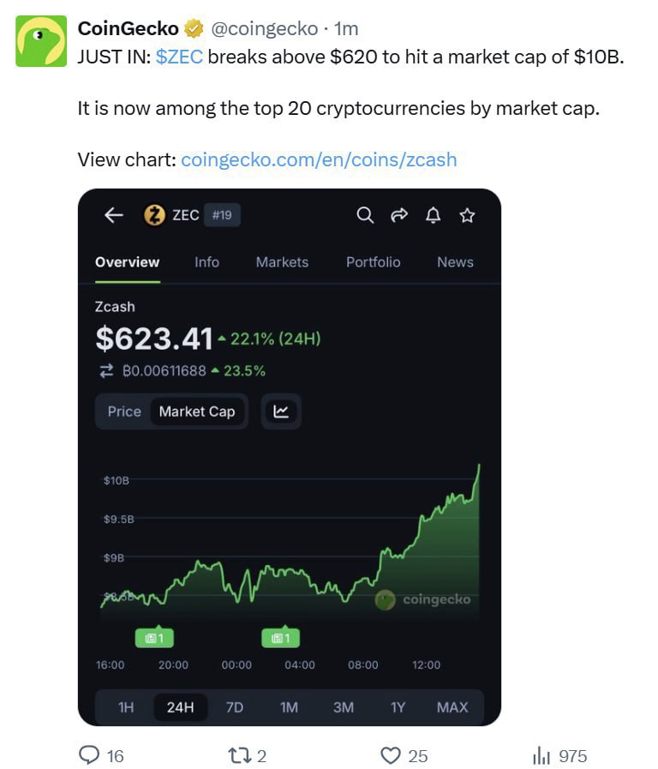Click the share arrow icon
The image size is (658, 769).
click(399, 215)
